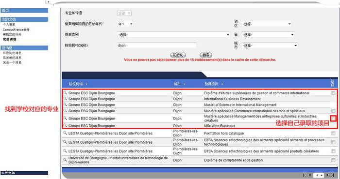
Task: Open the 城市 city filter dropdown
Action: (x=270, y=45)
